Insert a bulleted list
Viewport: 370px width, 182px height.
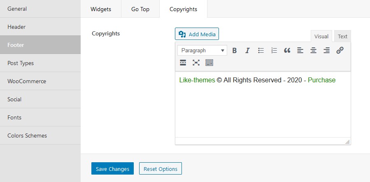(261, 50)
